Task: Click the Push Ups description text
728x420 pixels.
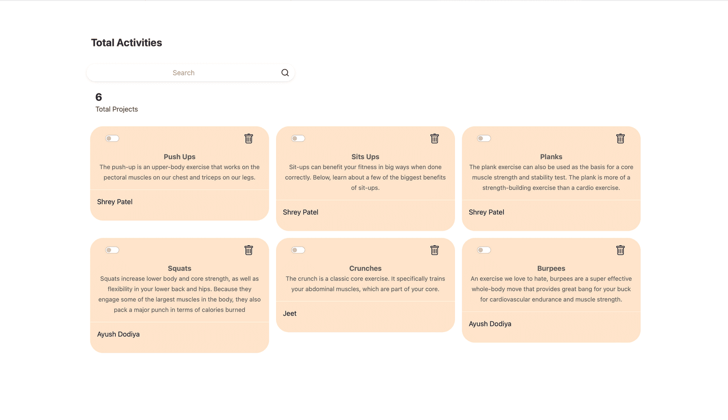Action: click(179, 172)
